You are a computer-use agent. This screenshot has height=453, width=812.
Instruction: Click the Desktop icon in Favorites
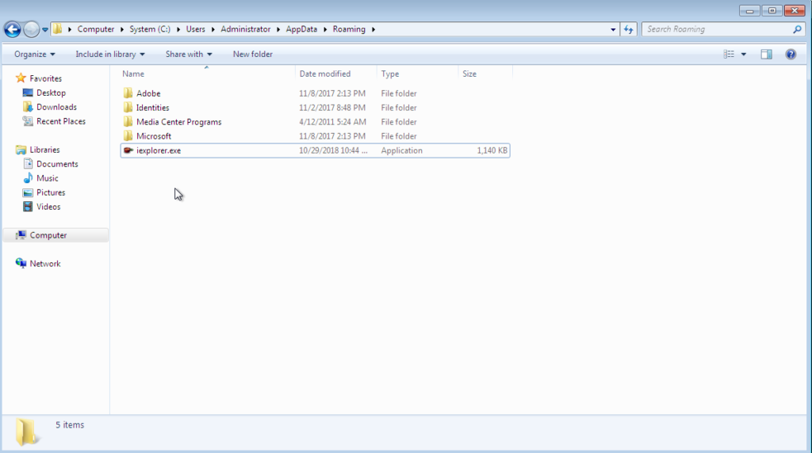coord(28,93)
